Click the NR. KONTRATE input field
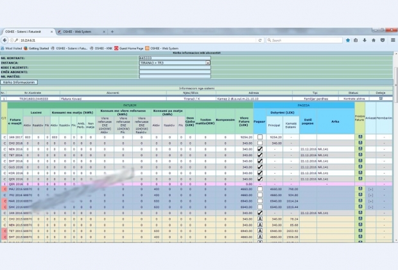This screenshot has width=398, height=270. point(174,58)
